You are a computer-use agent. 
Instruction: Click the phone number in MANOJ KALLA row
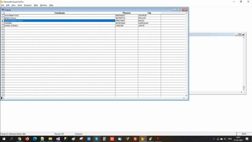click(x=126, y=18)
